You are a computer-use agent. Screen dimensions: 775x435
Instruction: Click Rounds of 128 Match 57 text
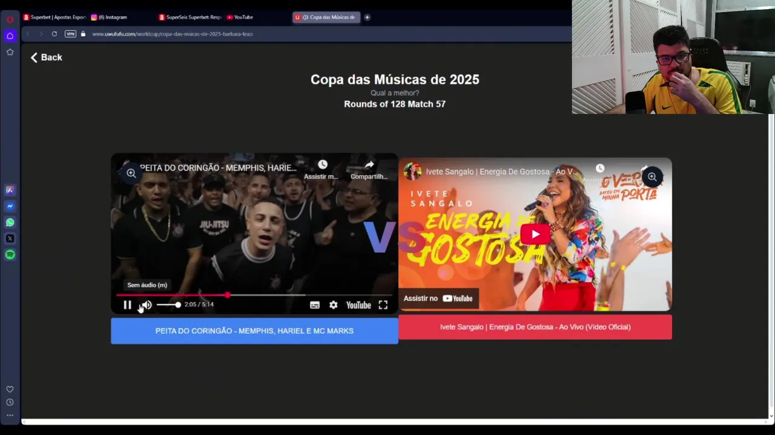[395, 104]
